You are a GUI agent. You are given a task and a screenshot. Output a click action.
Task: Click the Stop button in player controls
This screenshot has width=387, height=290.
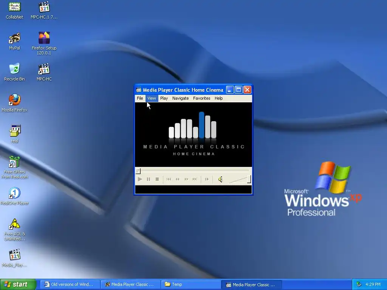157,179
